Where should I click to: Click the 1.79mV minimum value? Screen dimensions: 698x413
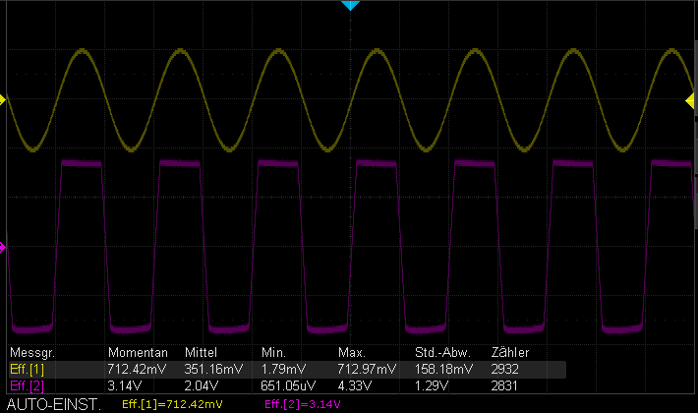283,370
